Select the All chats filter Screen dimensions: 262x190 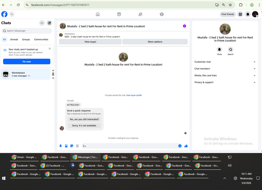pyautogui.click(x=5, y=39)
